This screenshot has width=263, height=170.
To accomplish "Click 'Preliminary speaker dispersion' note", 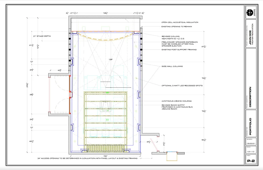I will point(180,44).
